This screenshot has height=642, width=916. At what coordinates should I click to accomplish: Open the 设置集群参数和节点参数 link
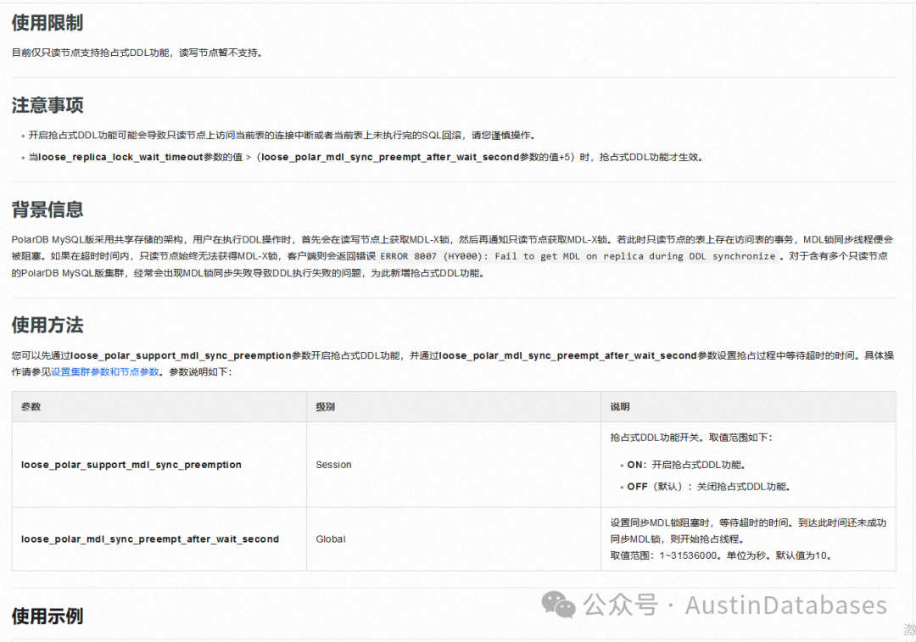pyautogui.click(x=105, y=372)
